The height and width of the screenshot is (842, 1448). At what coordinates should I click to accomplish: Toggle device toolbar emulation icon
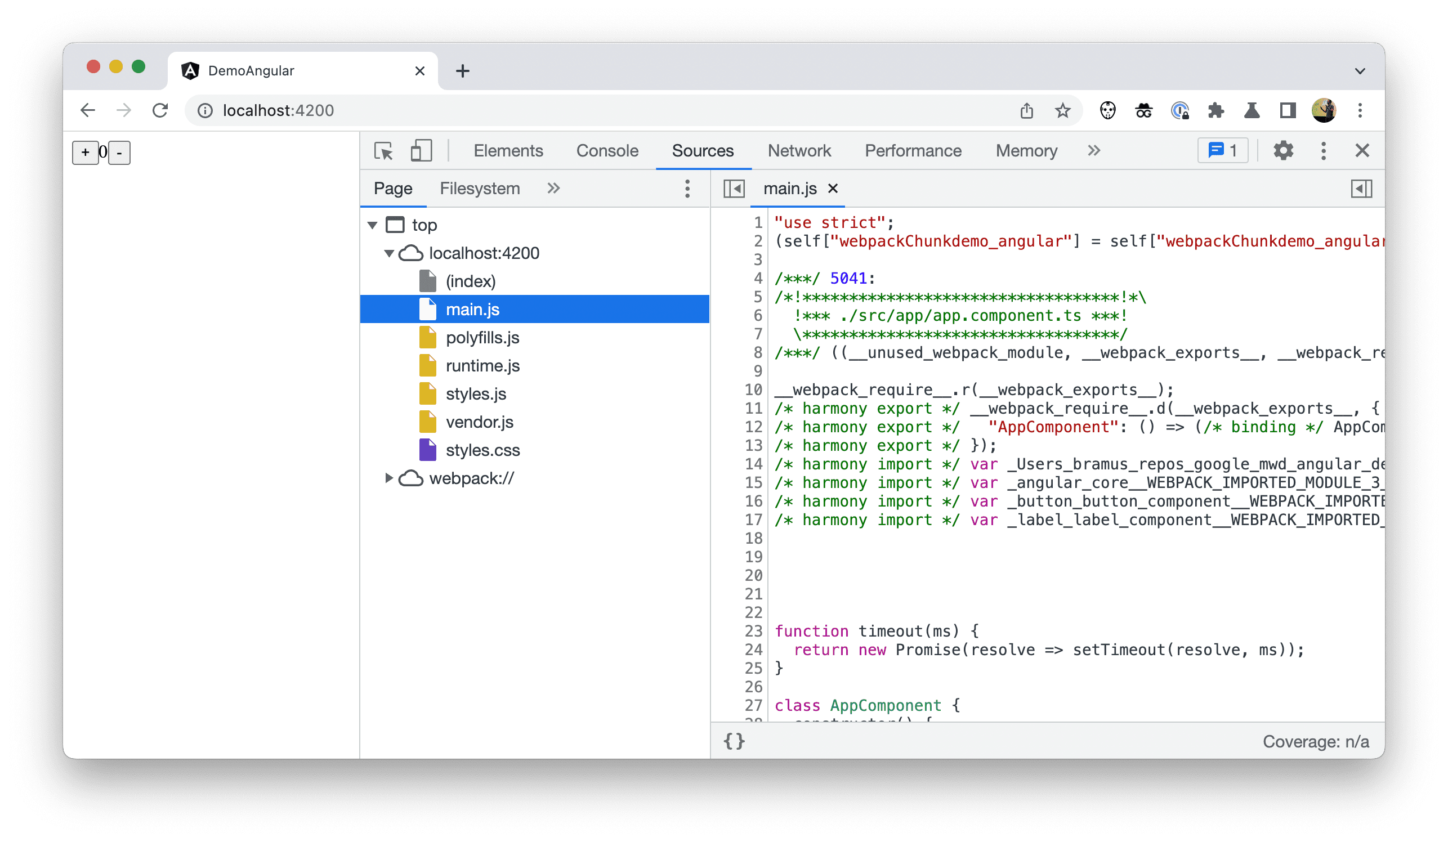point(420,150)
